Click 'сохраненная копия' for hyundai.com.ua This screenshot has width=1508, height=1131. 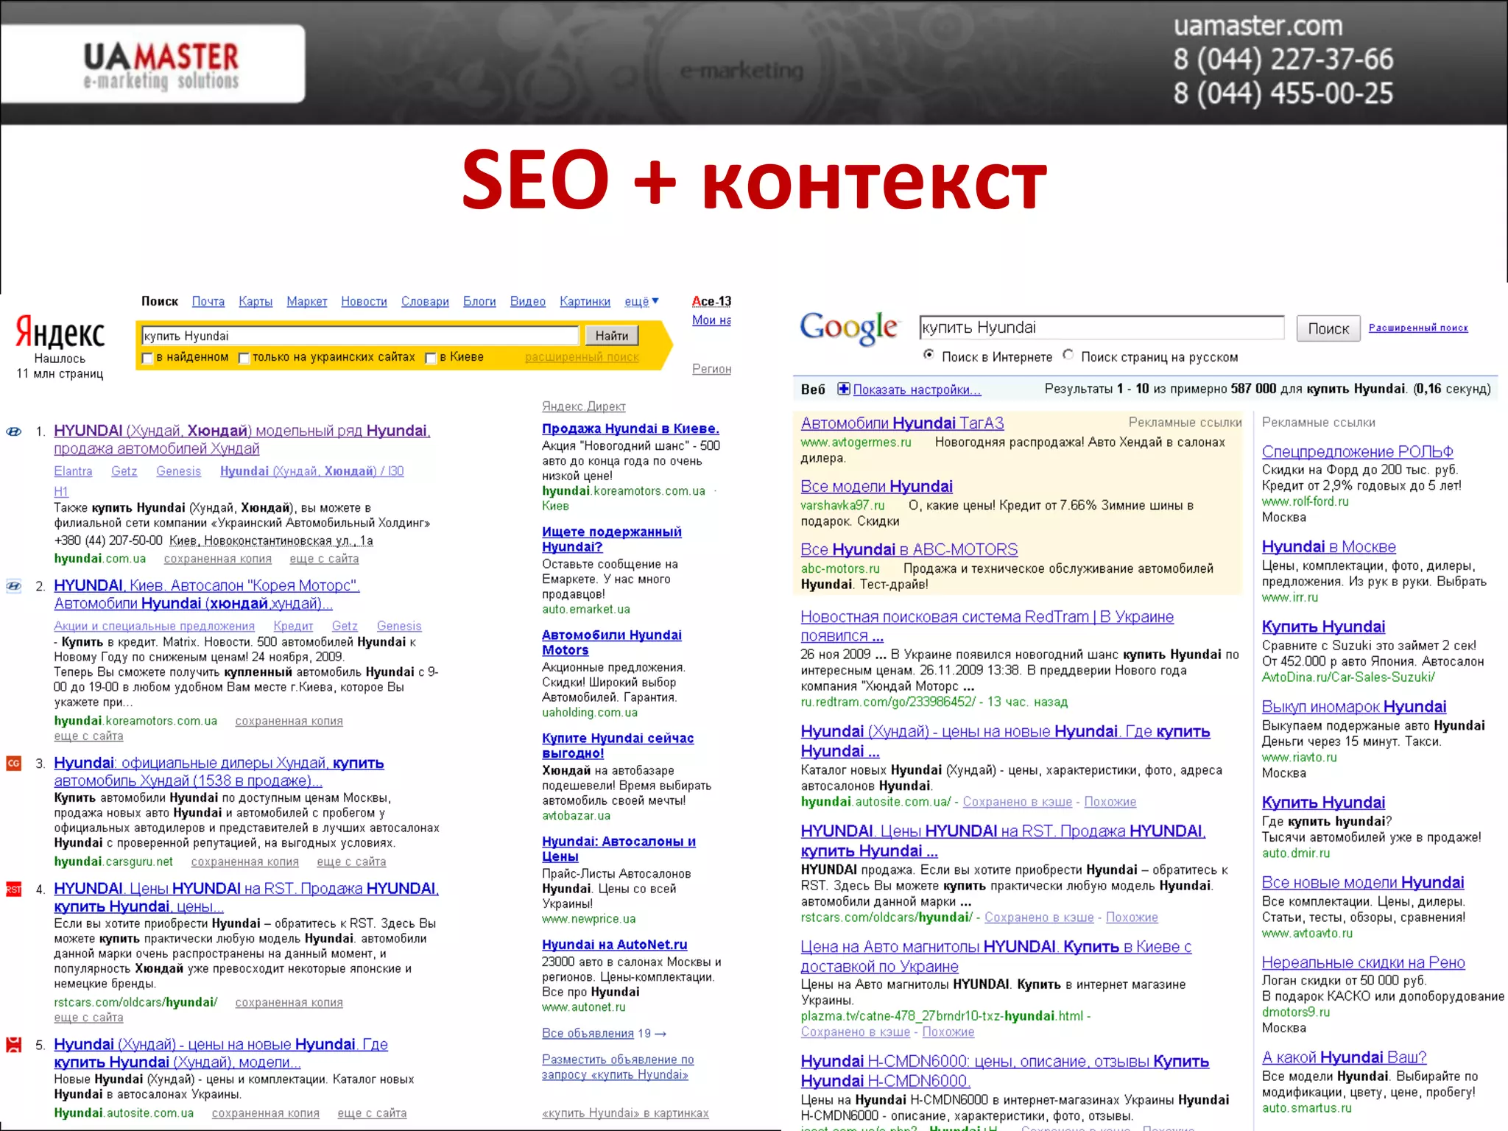click(217, 559)
